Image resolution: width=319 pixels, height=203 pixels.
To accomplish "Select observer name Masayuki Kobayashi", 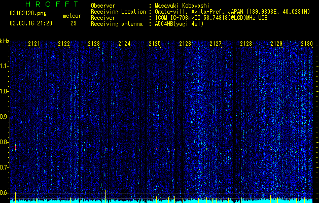I will 182,6.
